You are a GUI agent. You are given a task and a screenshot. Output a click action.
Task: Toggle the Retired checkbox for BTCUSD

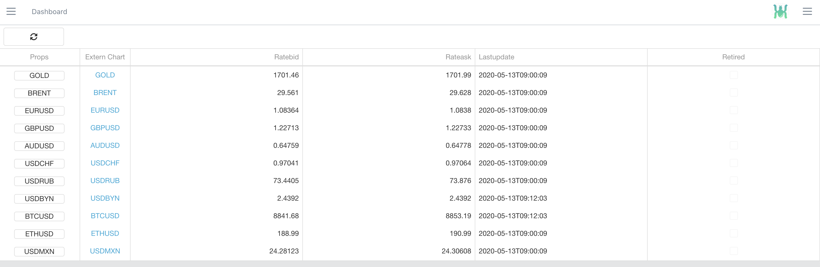[x=733, y=216]
